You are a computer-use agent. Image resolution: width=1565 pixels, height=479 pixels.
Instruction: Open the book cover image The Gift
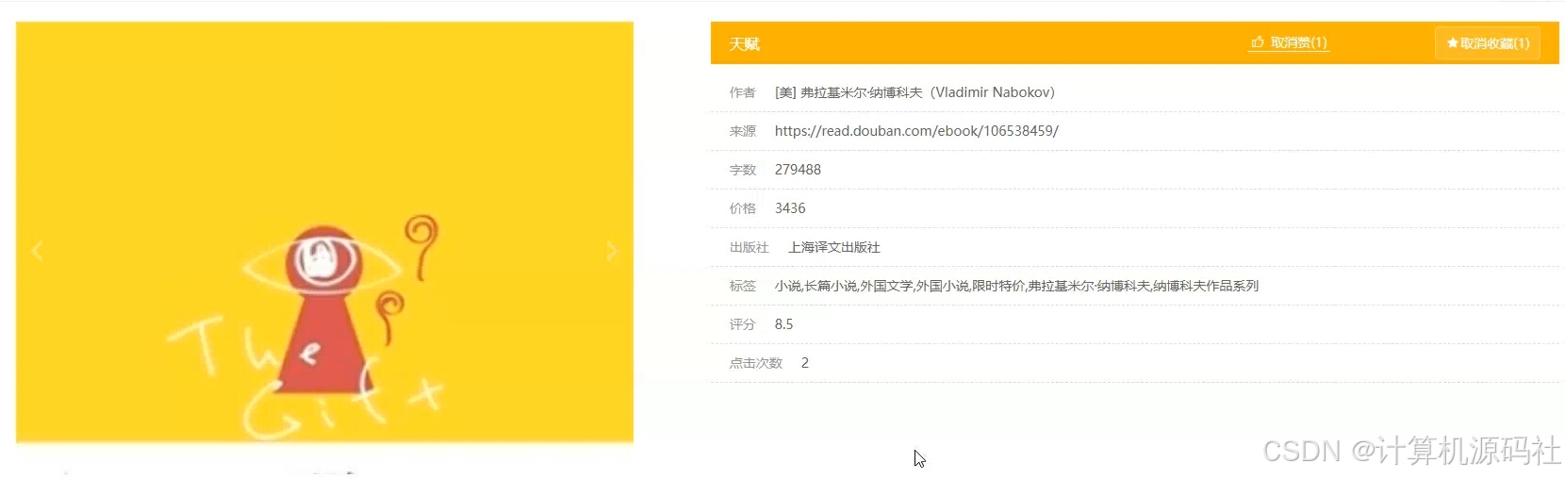(x=324, y=232)
